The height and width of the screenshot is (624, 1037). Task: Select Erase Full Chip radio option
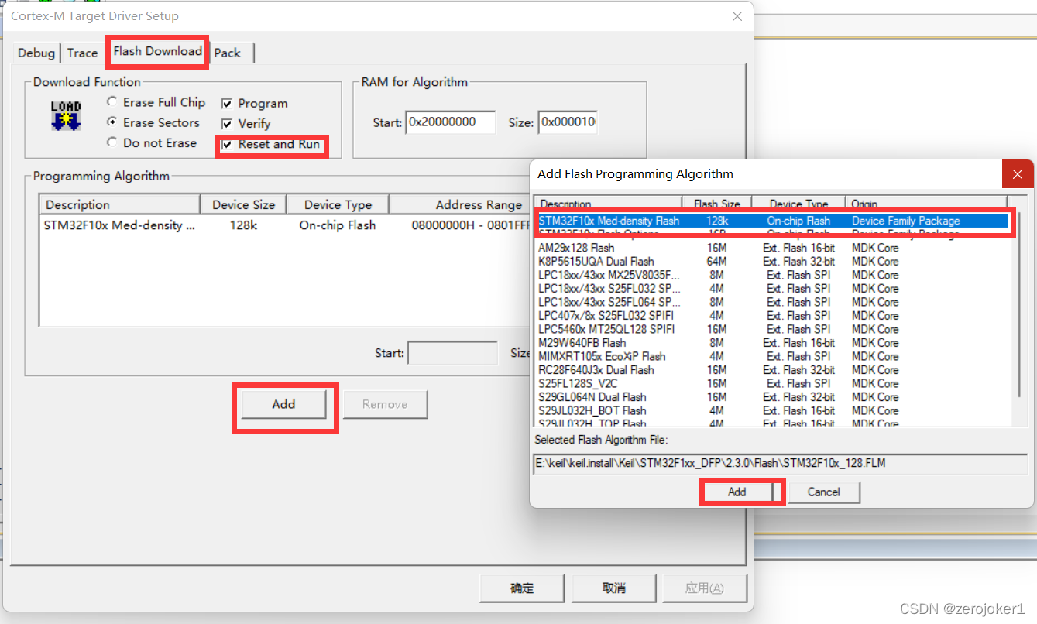[156, 102]
